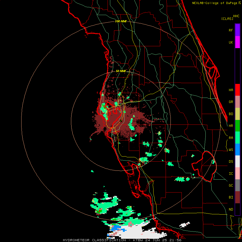
Task: Click the 100 NMI range ring label
Action: 121,21
